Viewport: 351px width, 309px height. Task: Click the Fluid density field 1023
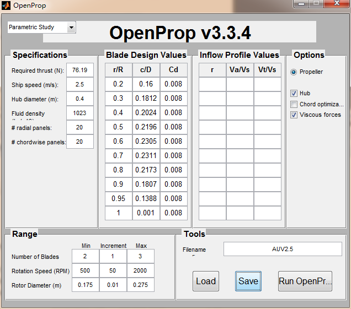tap(80, 113)
